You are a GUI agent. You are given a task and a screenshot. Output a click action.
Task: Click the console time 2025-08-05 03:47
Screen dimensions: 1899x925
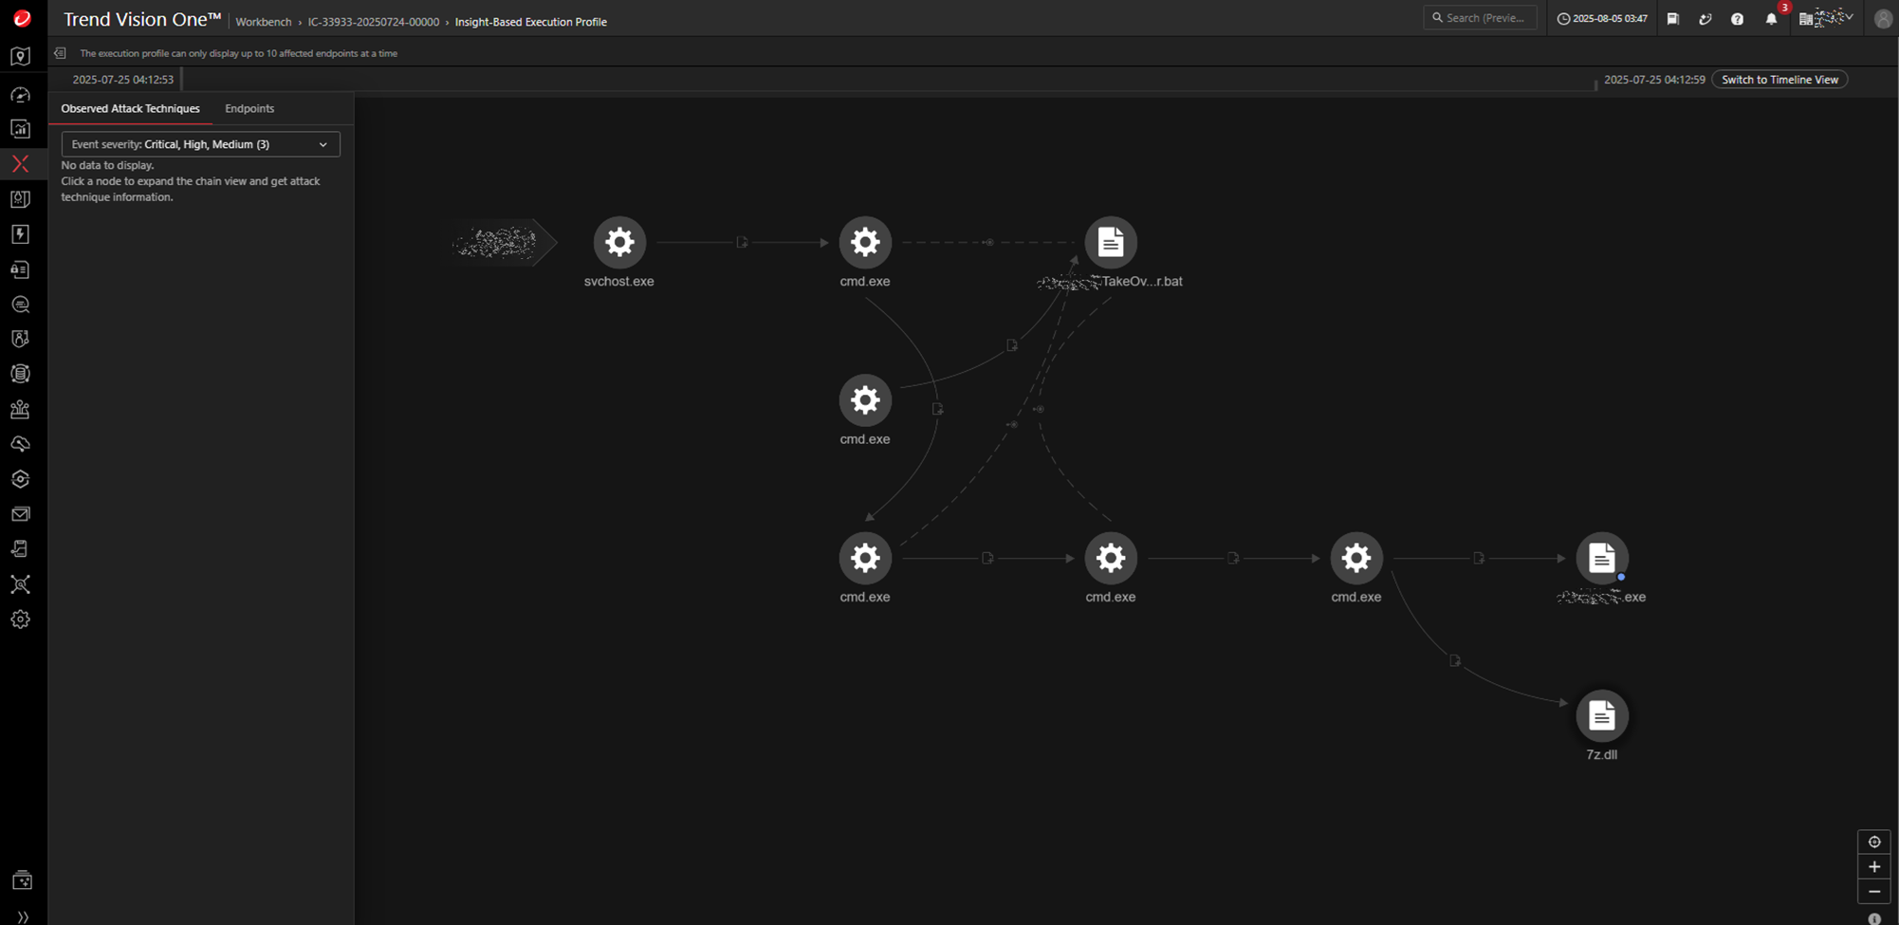[1603, 19]
